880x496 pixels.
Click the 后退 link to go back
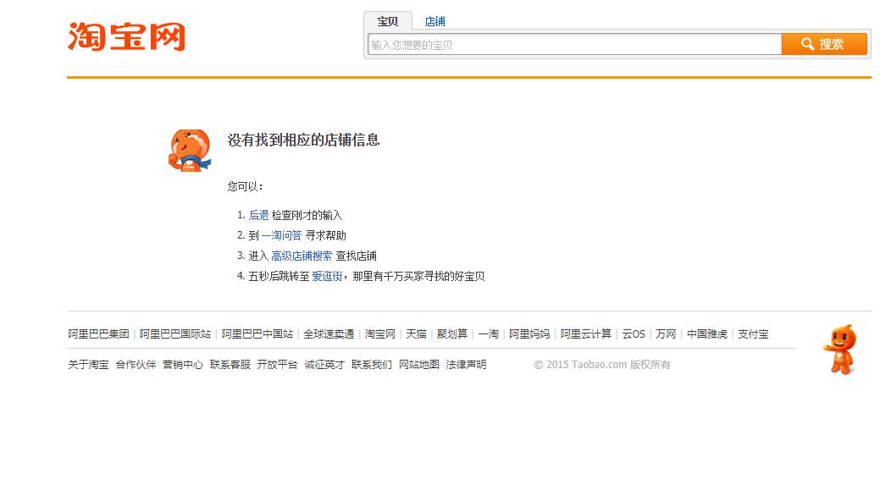[x=258, y=215]
